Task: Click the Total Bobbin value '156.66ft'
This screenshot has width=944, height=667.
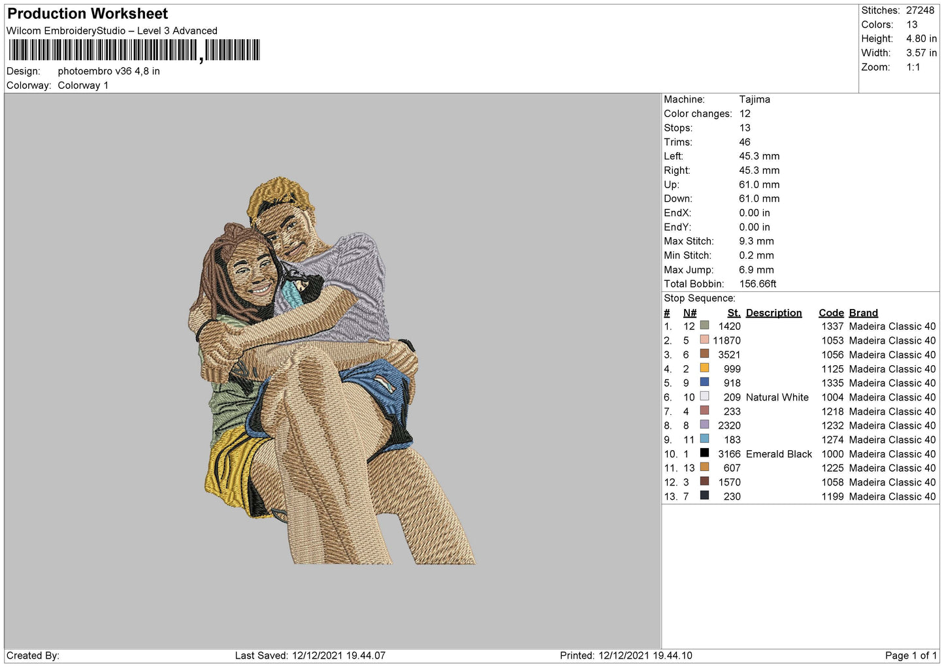Action: point(758,284)
